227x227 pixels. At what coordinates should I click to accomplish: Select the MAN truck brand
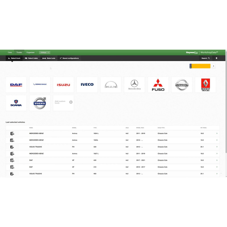click(x=111, y=84)
